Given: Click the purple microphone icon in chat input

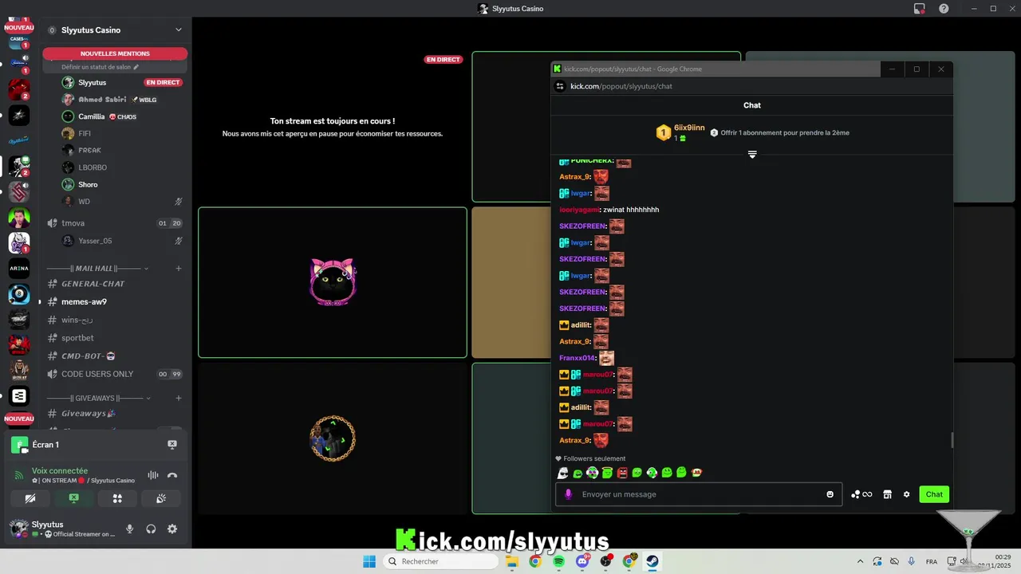Looking at the screenshot, I should point(569,494).
